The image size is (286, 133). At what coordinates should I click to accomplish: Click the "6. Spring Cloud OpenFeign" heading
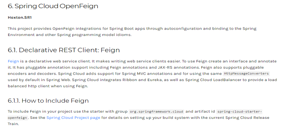pos(53,6)
